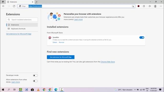Screen dimensions: 164x92
Task: Open Microsoft Word from the taskbar
Action: coord(26,90)
